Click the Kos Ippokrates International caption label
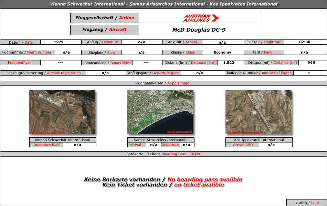The image size is (327, 206). pyautogui.click(x=259, y=140)
